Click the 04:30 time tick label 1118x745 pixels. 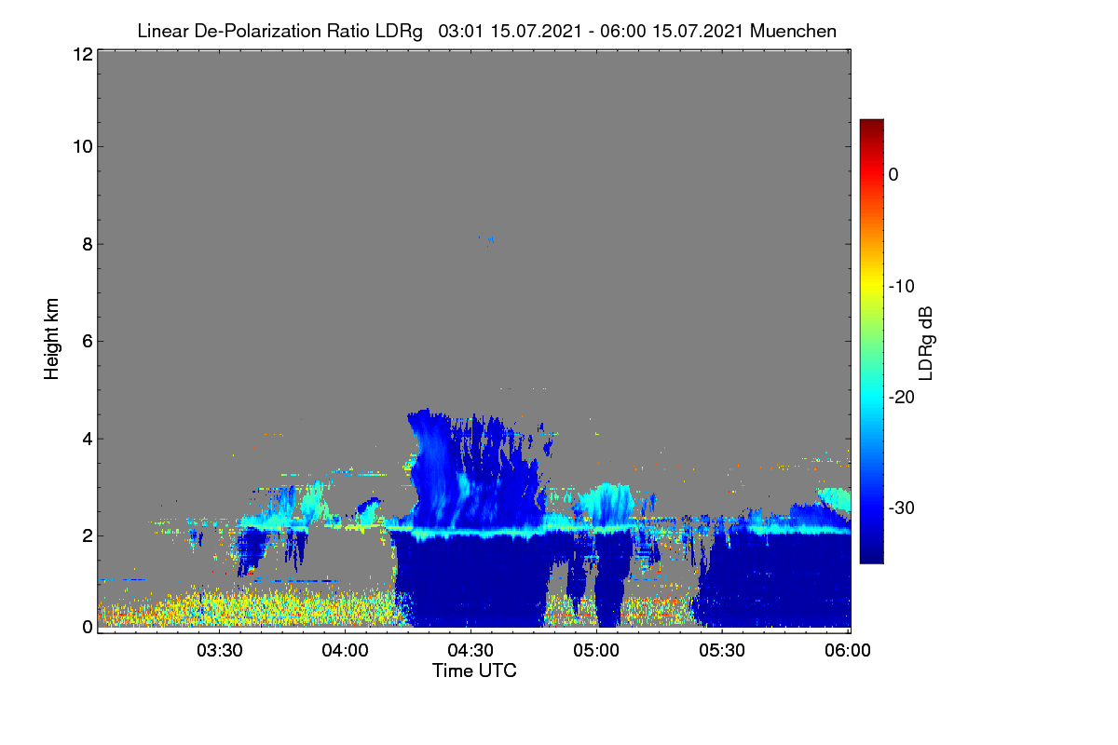(471, 651)
